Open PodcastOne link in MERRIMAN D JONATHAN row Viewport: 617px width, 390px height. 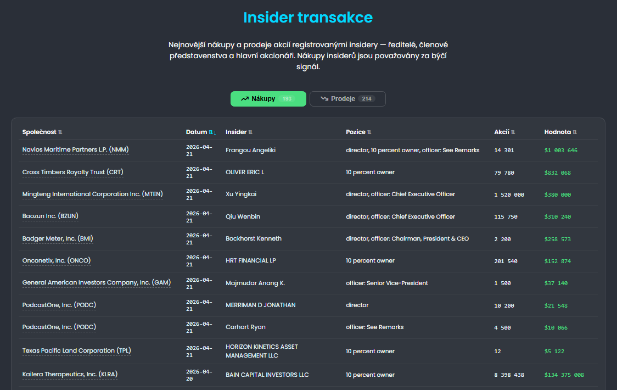pos(59,305)
